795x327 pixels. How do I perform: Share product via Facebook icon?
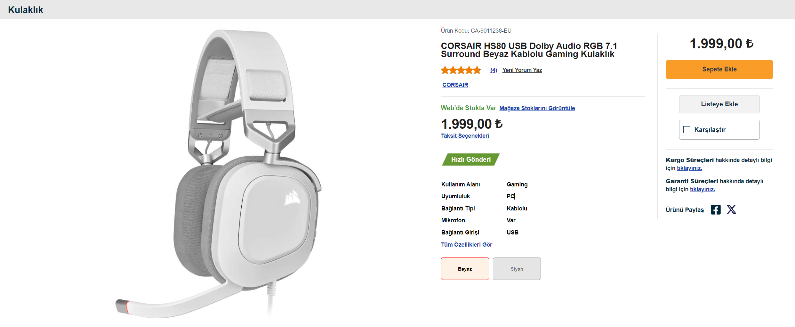click(716, 210)
